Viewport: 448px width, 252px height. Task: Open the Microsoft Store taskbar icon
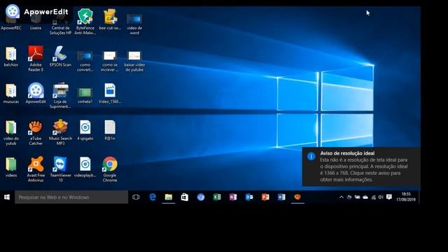tap(185, 197)
